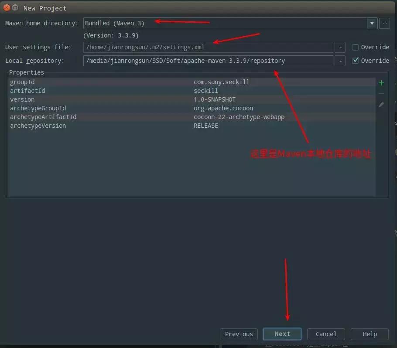Open browse button for User settings file
Screen dimensions: 397x348
tap(340, 47)
